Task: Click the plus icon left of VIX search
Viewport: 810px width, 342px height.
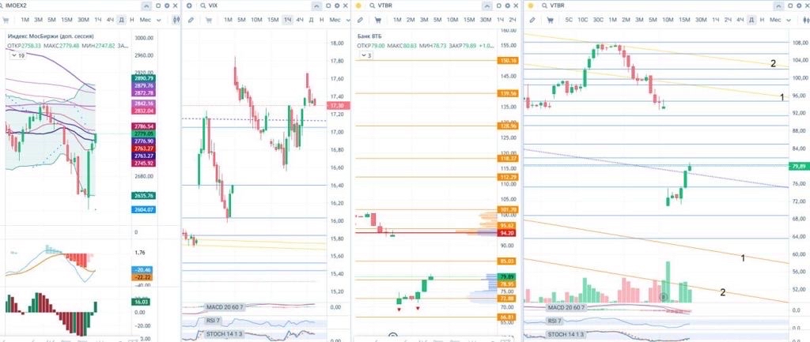Action: (189, 6)
